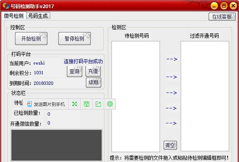Click the green share export icon
Screen dimensions: 239x162
[x=98, y=104]
